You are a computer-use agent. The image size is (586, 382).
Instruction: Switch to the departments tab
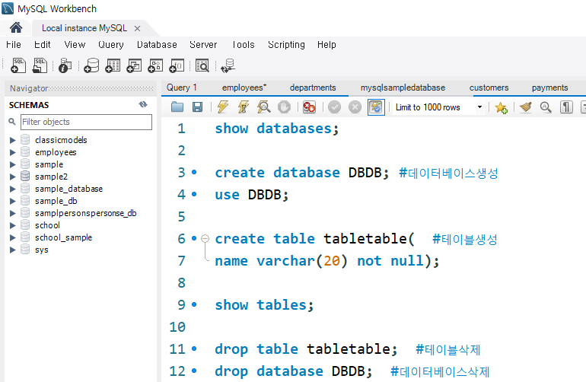(313, 88)
